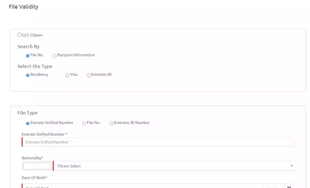Image resolution: width=310 pixels, height=188 pixels.
Task: Click the Nationality dropdown arrow
Action: (292, 166)
